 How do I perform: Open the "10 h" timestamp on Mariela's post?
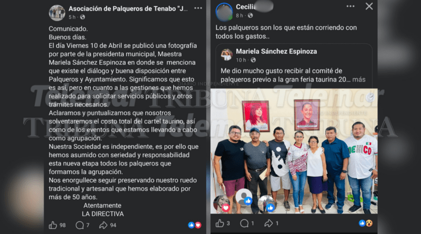tap(241, 60)
